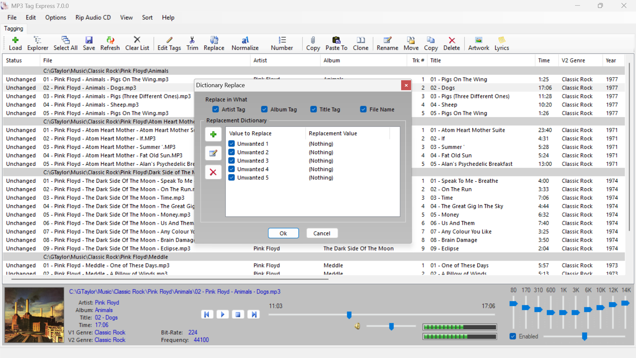Click the file list horizontal scrollbar
This screenshot has width=636, height=358.
(x=170, y=279)
